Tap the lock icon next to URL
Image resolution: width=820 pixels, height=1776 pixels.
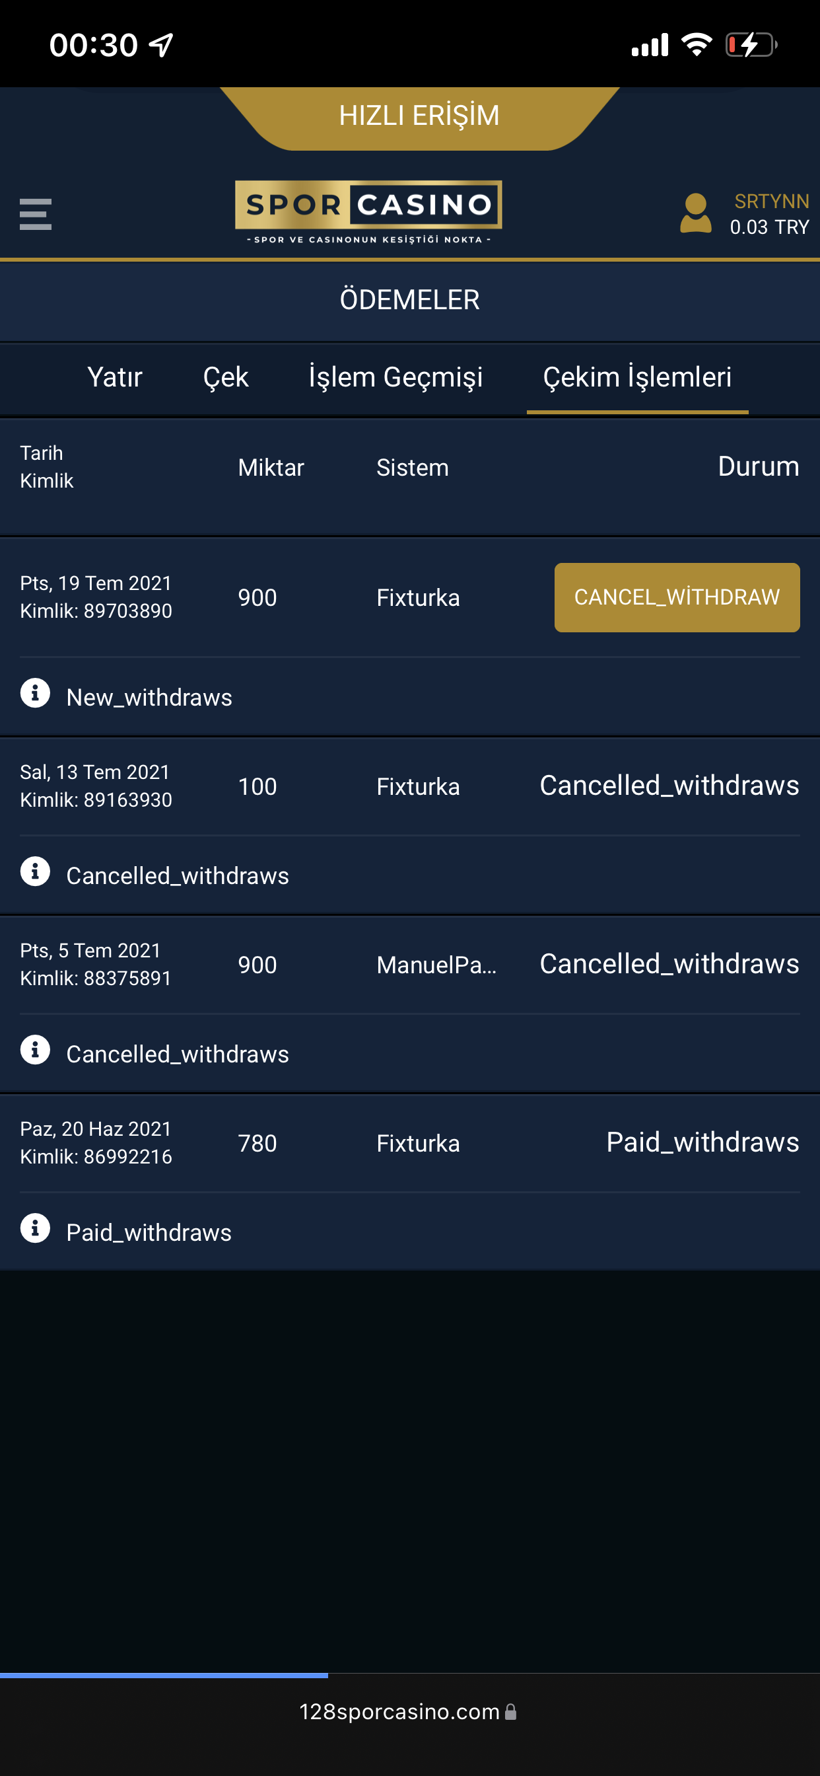[510, 1711]
